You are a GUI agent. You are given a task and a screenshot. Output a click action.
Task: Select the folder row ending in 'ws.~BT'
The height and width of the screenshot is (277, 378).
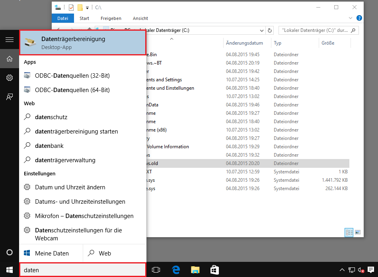click(x=248, y=63)
